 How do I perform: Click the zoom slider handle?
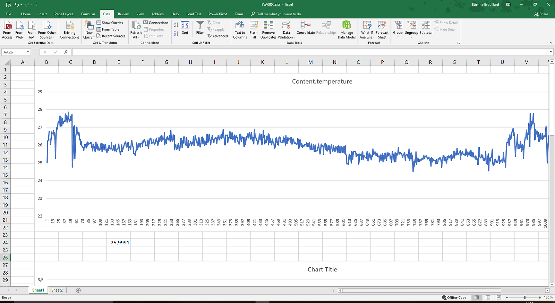point(525,297)
